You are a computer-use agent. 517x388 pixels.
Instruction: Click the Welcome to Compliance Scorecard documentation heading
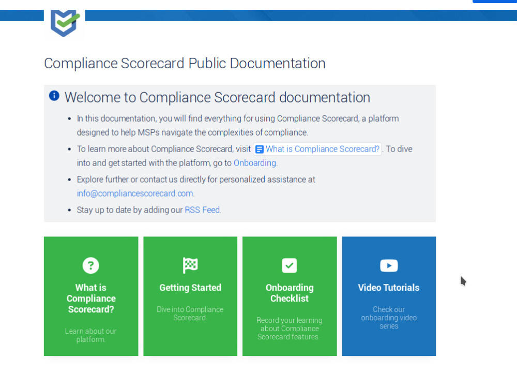point(217,97)
